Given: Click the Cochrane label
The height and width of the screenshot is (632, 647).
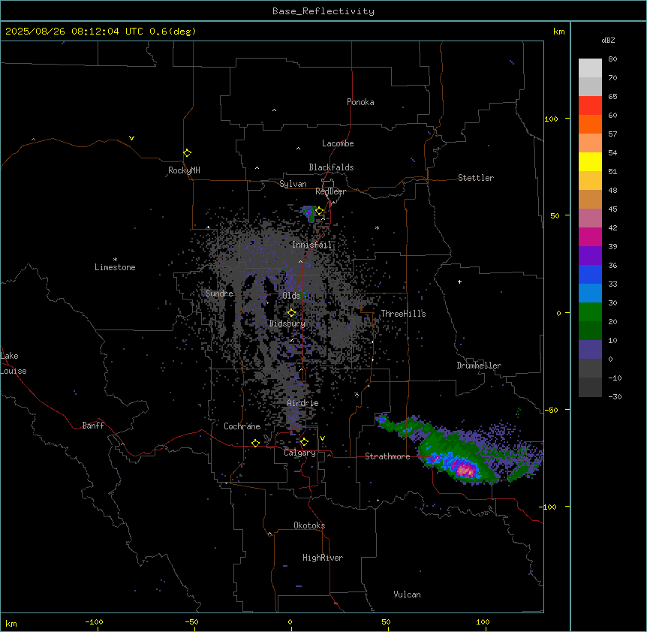Looking at the screenshot, I should click(242, 426).
